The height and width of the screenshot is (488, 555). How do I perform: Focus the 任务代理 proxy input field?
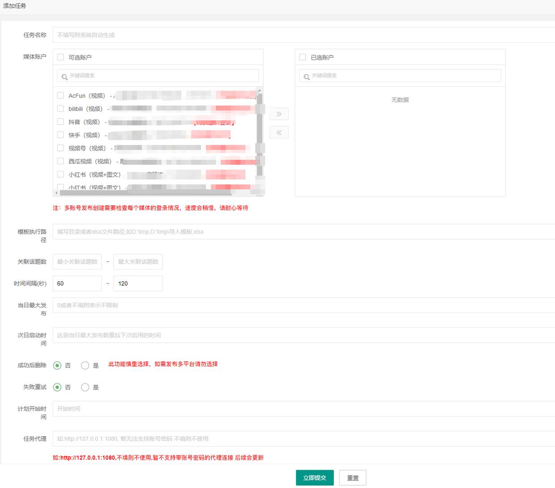tap(304, 438)
